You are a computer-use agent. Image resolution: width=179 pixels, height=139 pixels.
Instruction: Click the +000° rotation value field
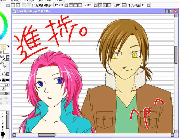pos(89,5)
